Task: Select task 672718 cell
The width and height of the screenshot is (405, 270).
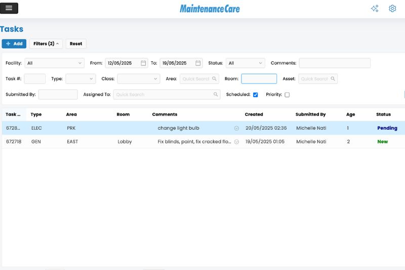Action: click(x=14, y=142)
